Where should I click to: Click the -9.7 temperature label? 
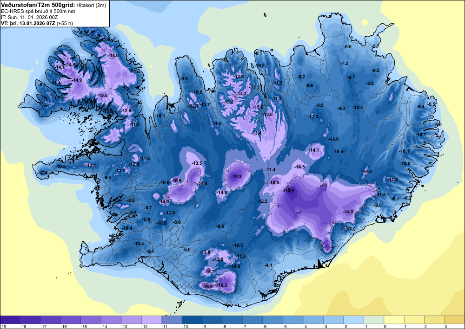351,77
